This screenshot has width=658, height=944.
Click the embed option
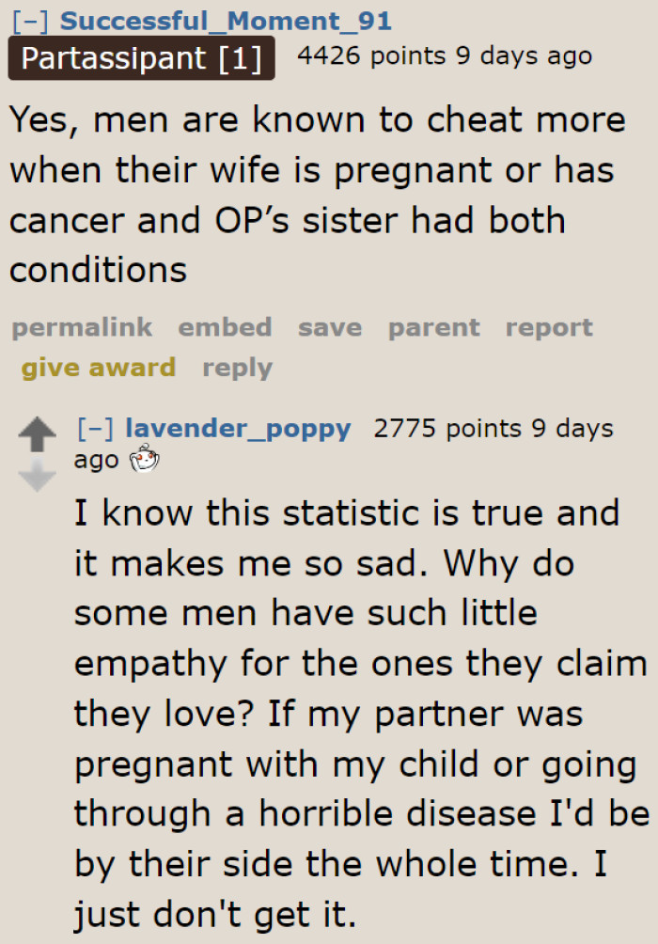click(x=225, y=327)
